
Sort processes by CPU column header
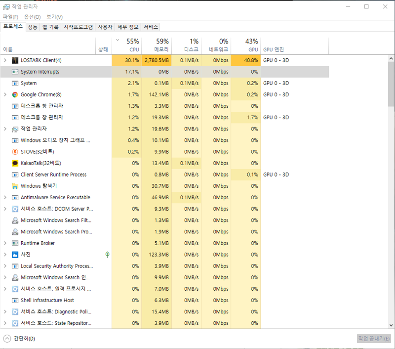click(127, 45)
